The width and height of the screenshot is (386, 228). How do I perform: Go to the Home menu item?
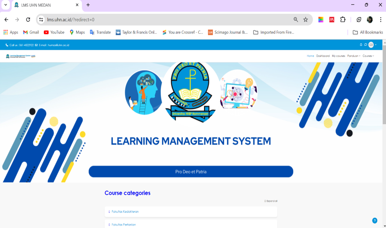point(310,56)
